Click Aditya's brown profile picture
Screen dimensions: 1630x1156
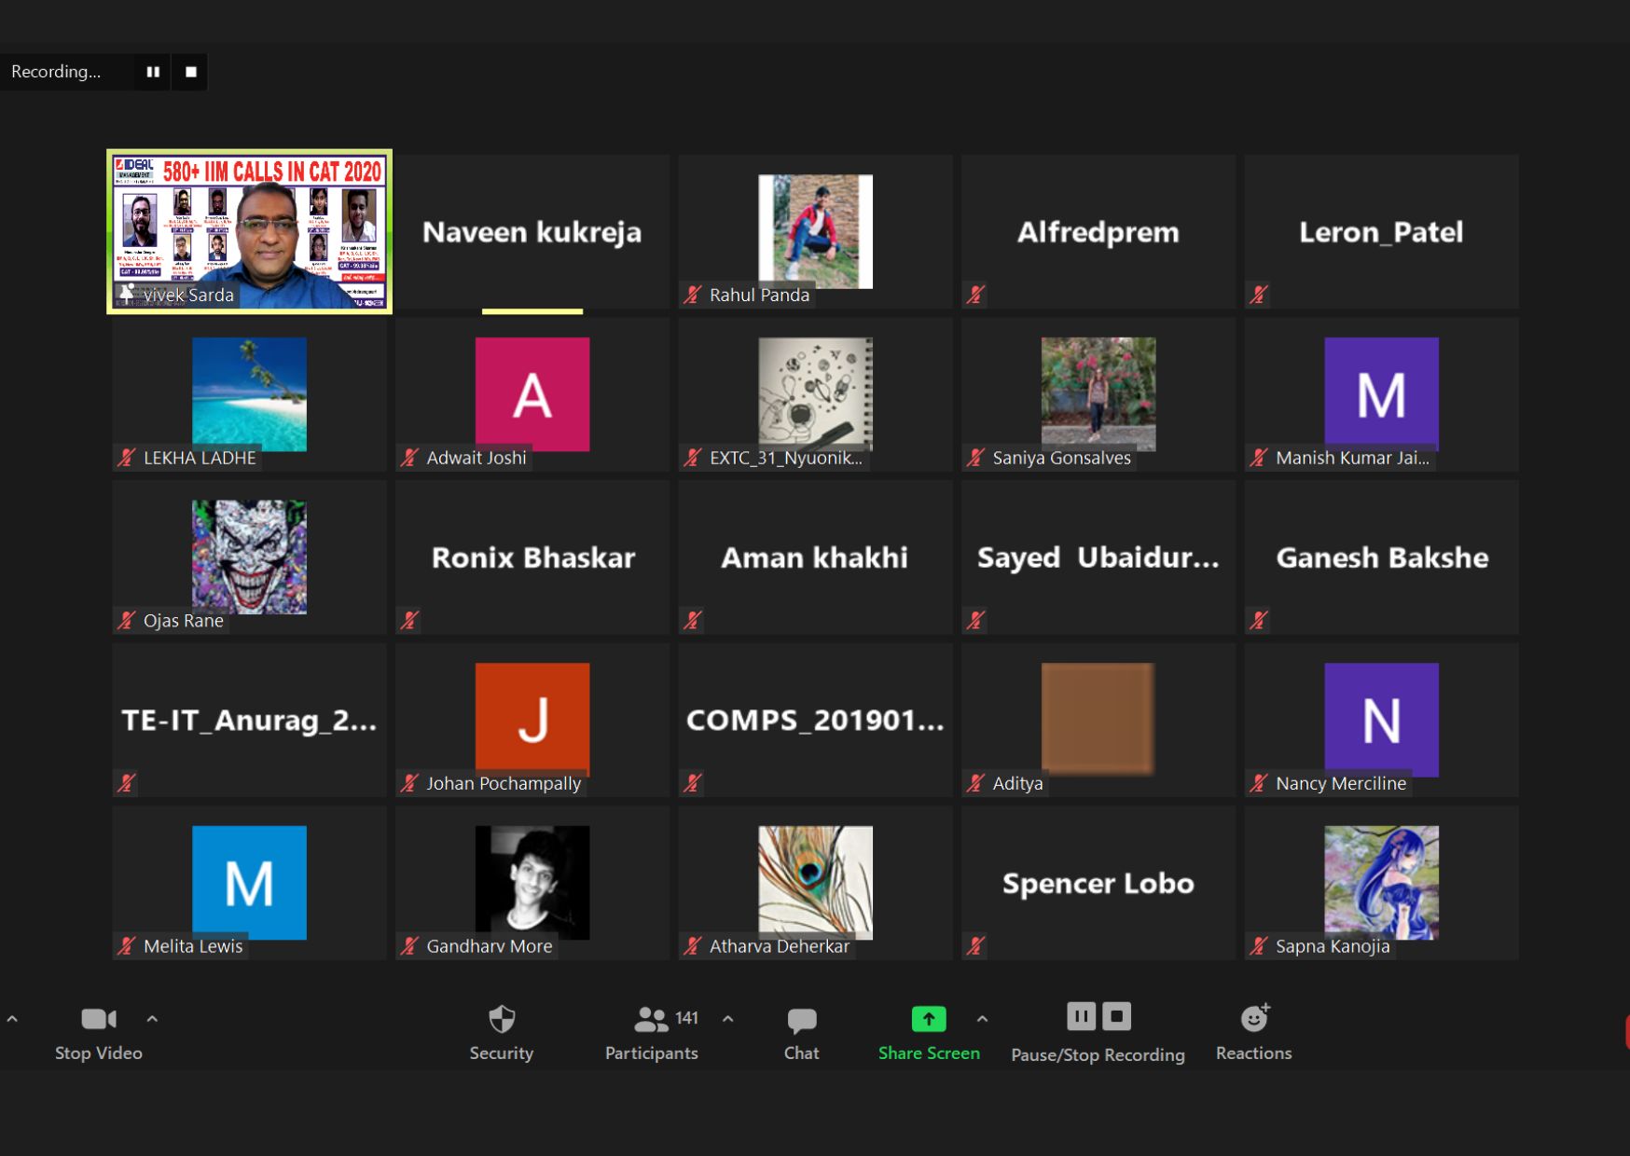tap(1098, 719)
